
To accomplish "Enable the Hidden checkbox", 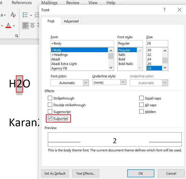I will pos(141,111).
